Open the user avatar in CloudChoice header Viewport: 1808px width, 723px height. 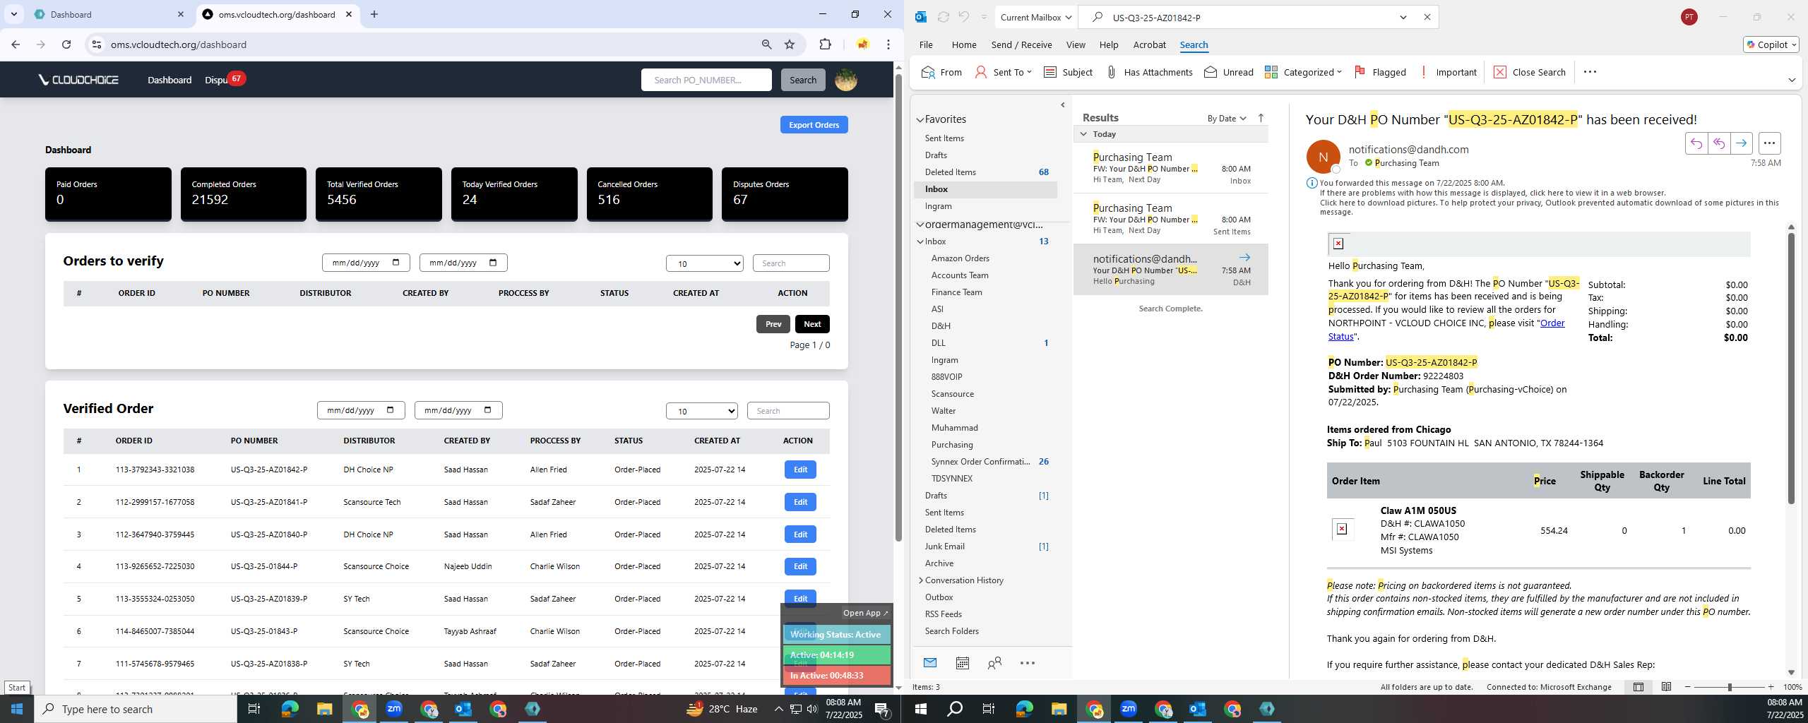[846, 80]
